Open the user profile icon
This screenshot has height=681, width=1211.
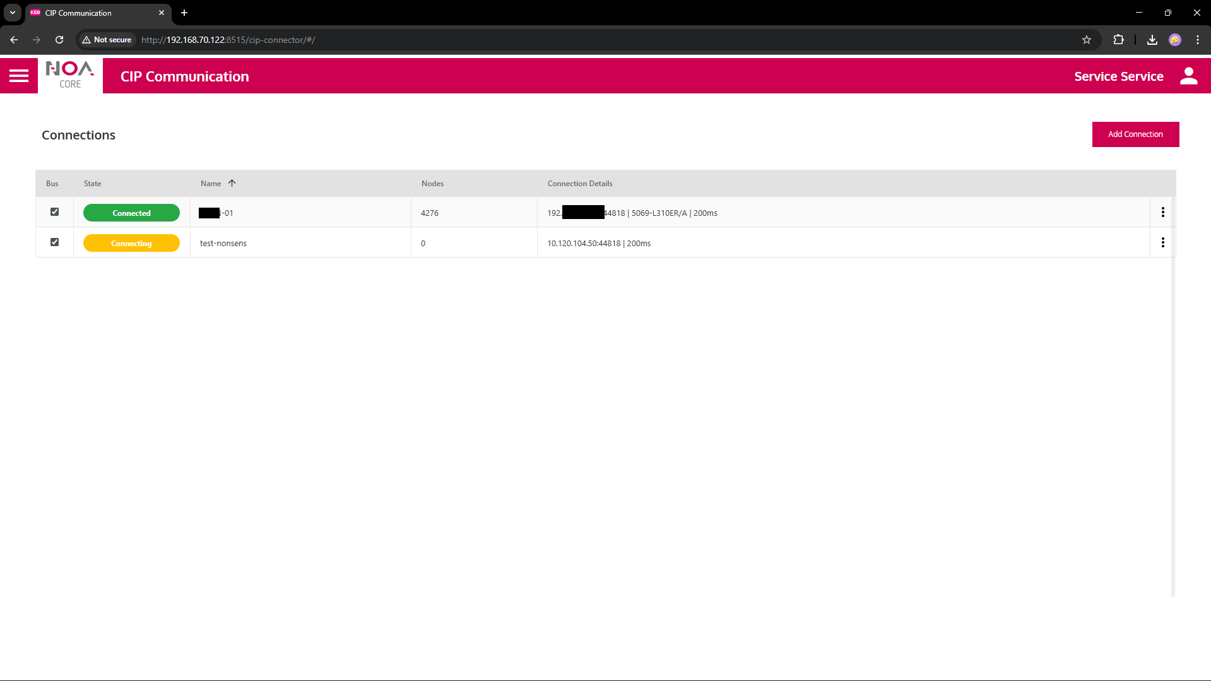pos(1188,76)
